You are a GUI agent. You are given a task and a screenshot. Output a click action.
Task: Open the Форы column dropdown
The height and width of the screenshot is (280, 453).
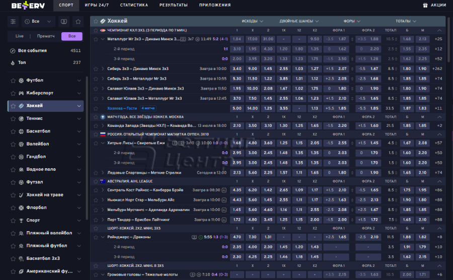pyautogui.click(x=352, y=21)
